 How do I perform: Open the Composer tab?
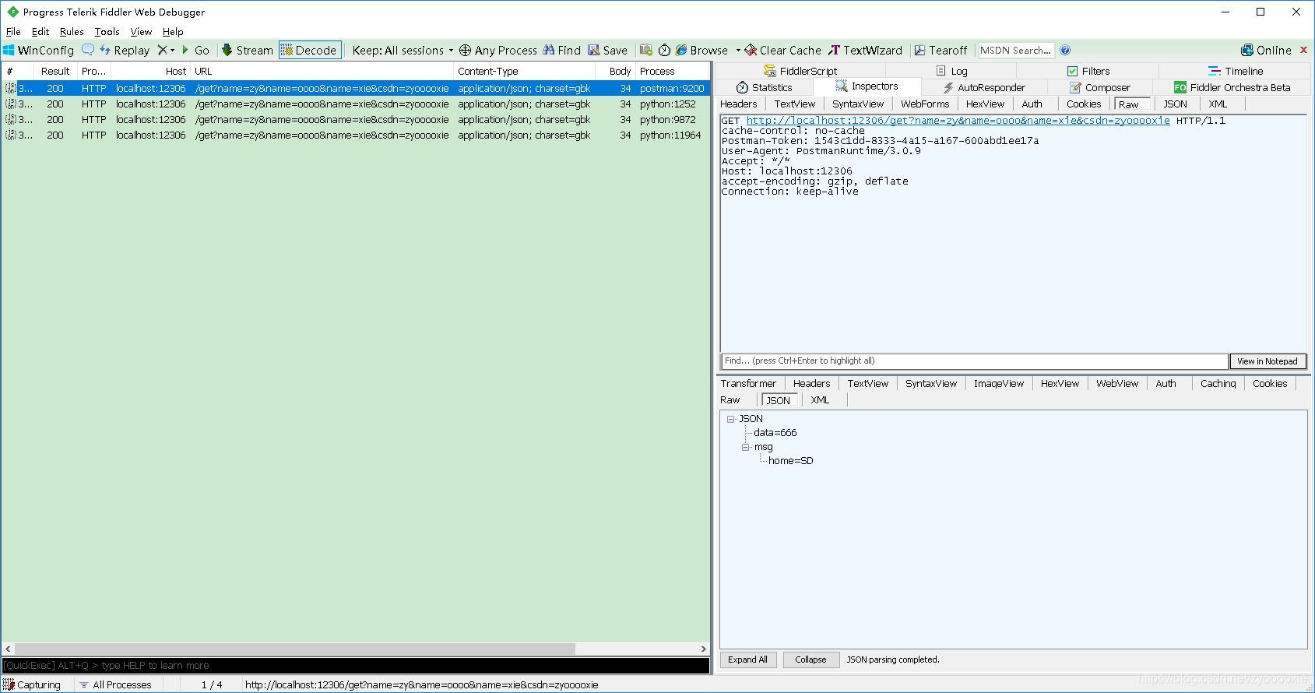[x=1099, y=87]
